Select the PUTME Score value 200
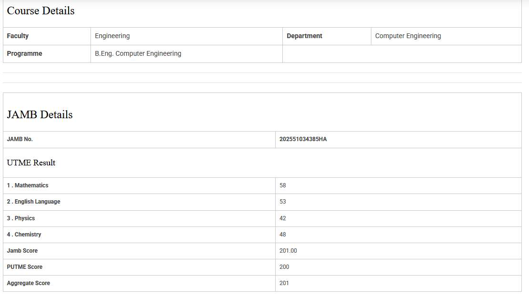The width and height of the screenshot is (529, 297). point(284,267)
